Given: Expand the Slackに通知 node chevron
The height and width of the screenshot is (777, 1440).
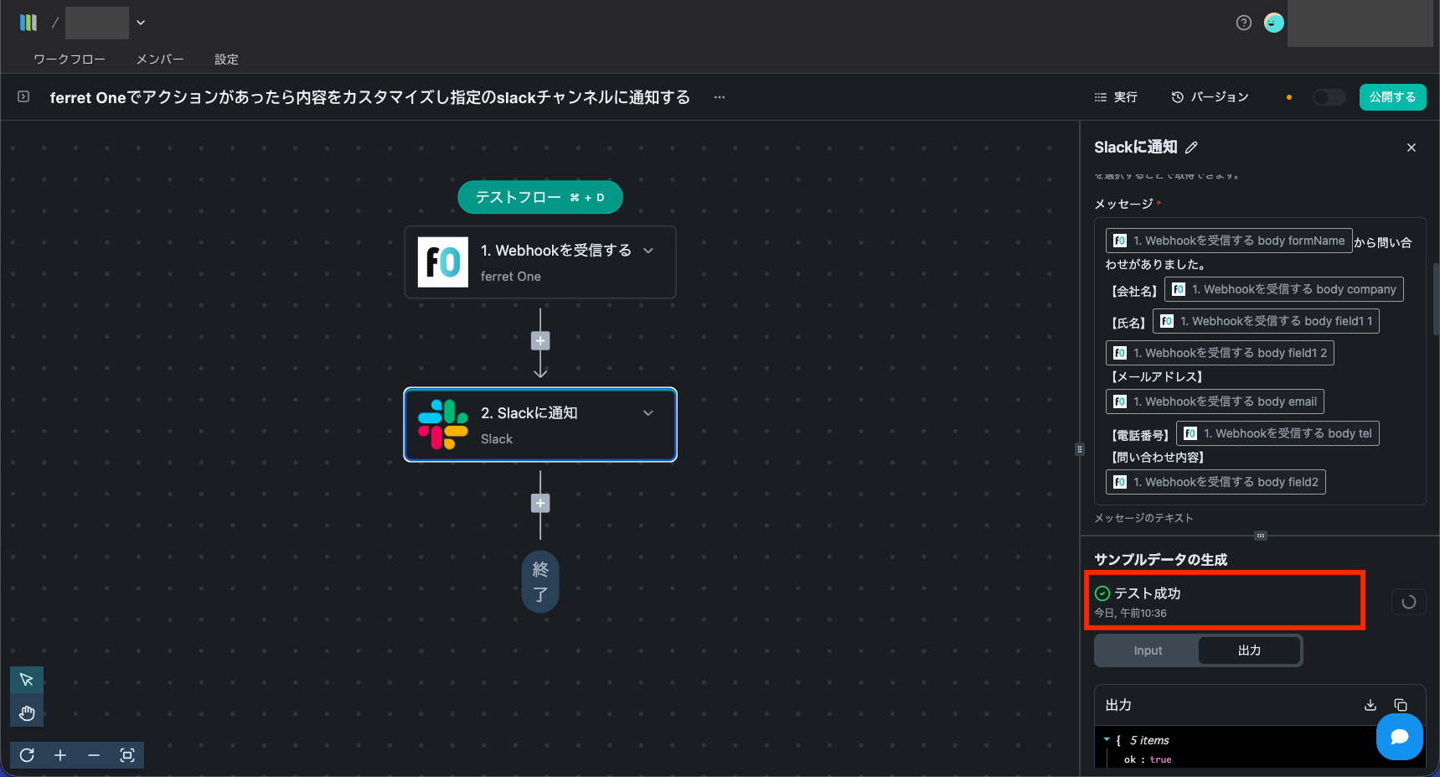Looking at the screenshot, I should (x=648, y=413).
